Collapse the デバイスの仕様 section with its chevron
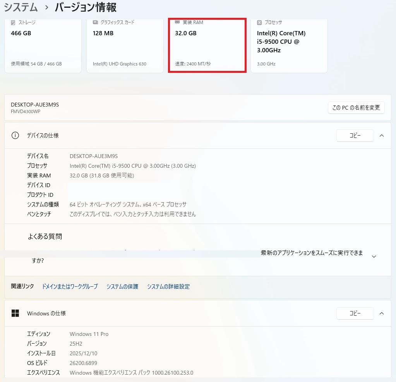 tap(382, 136)
